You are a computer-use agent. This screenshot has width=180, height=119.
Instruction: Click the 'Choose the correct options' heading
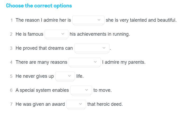(x=39, y=6)
